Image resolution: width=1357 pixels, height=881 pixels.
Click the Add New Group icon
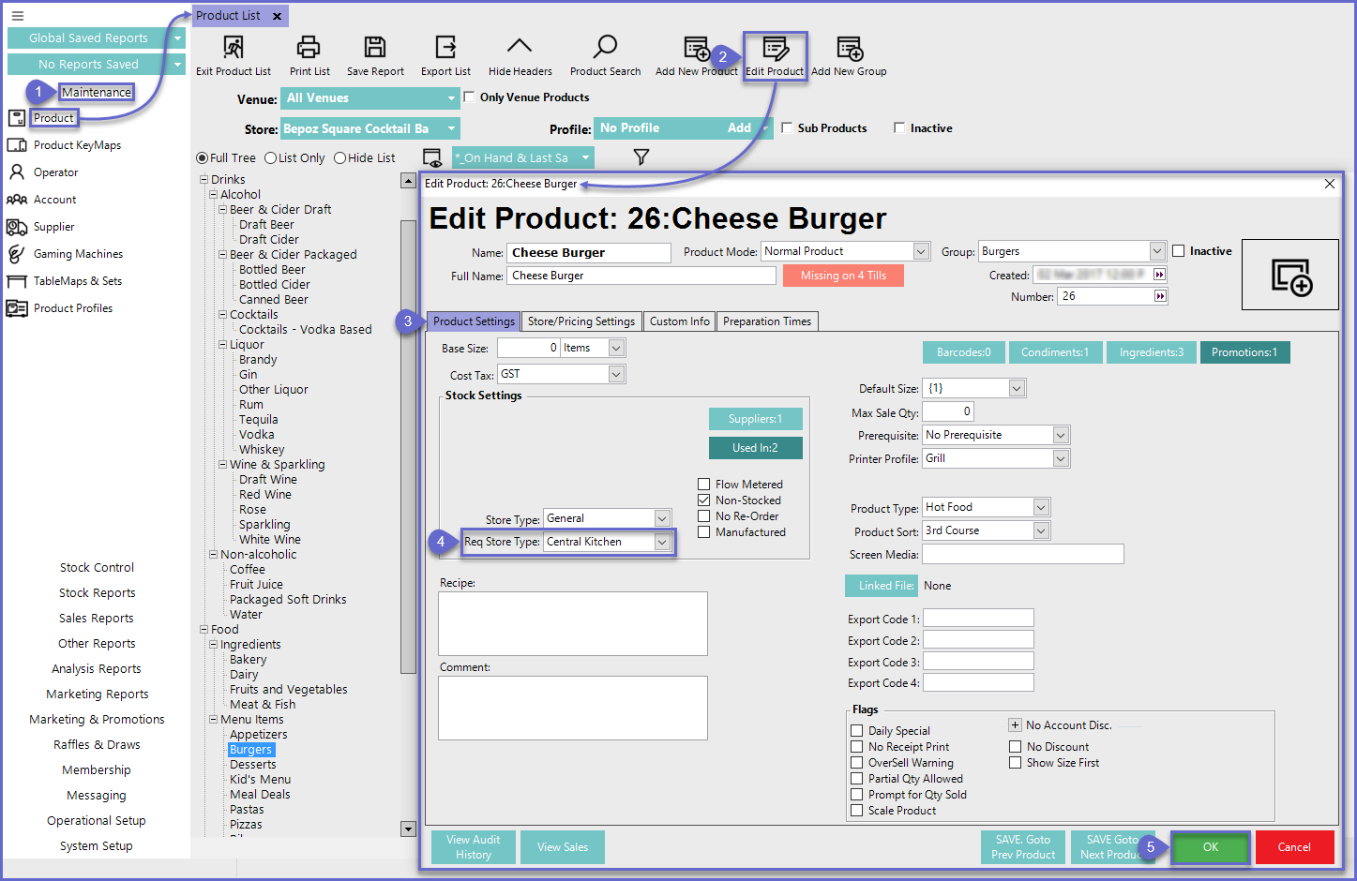coord(849,48)
